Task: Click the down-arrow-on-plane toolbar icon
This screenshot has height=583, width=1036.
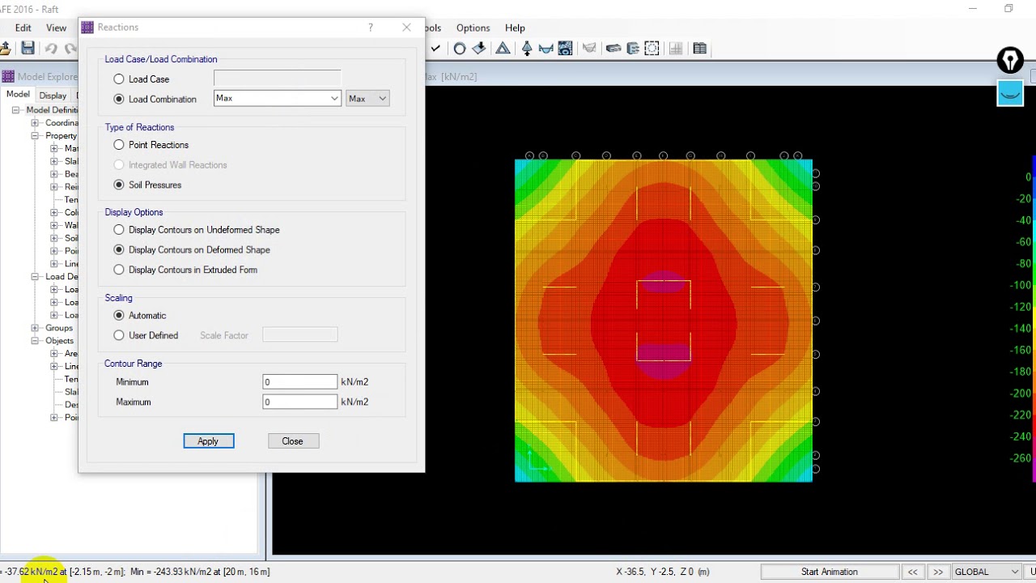Action: pyautogui.click(x=479, y=49)
